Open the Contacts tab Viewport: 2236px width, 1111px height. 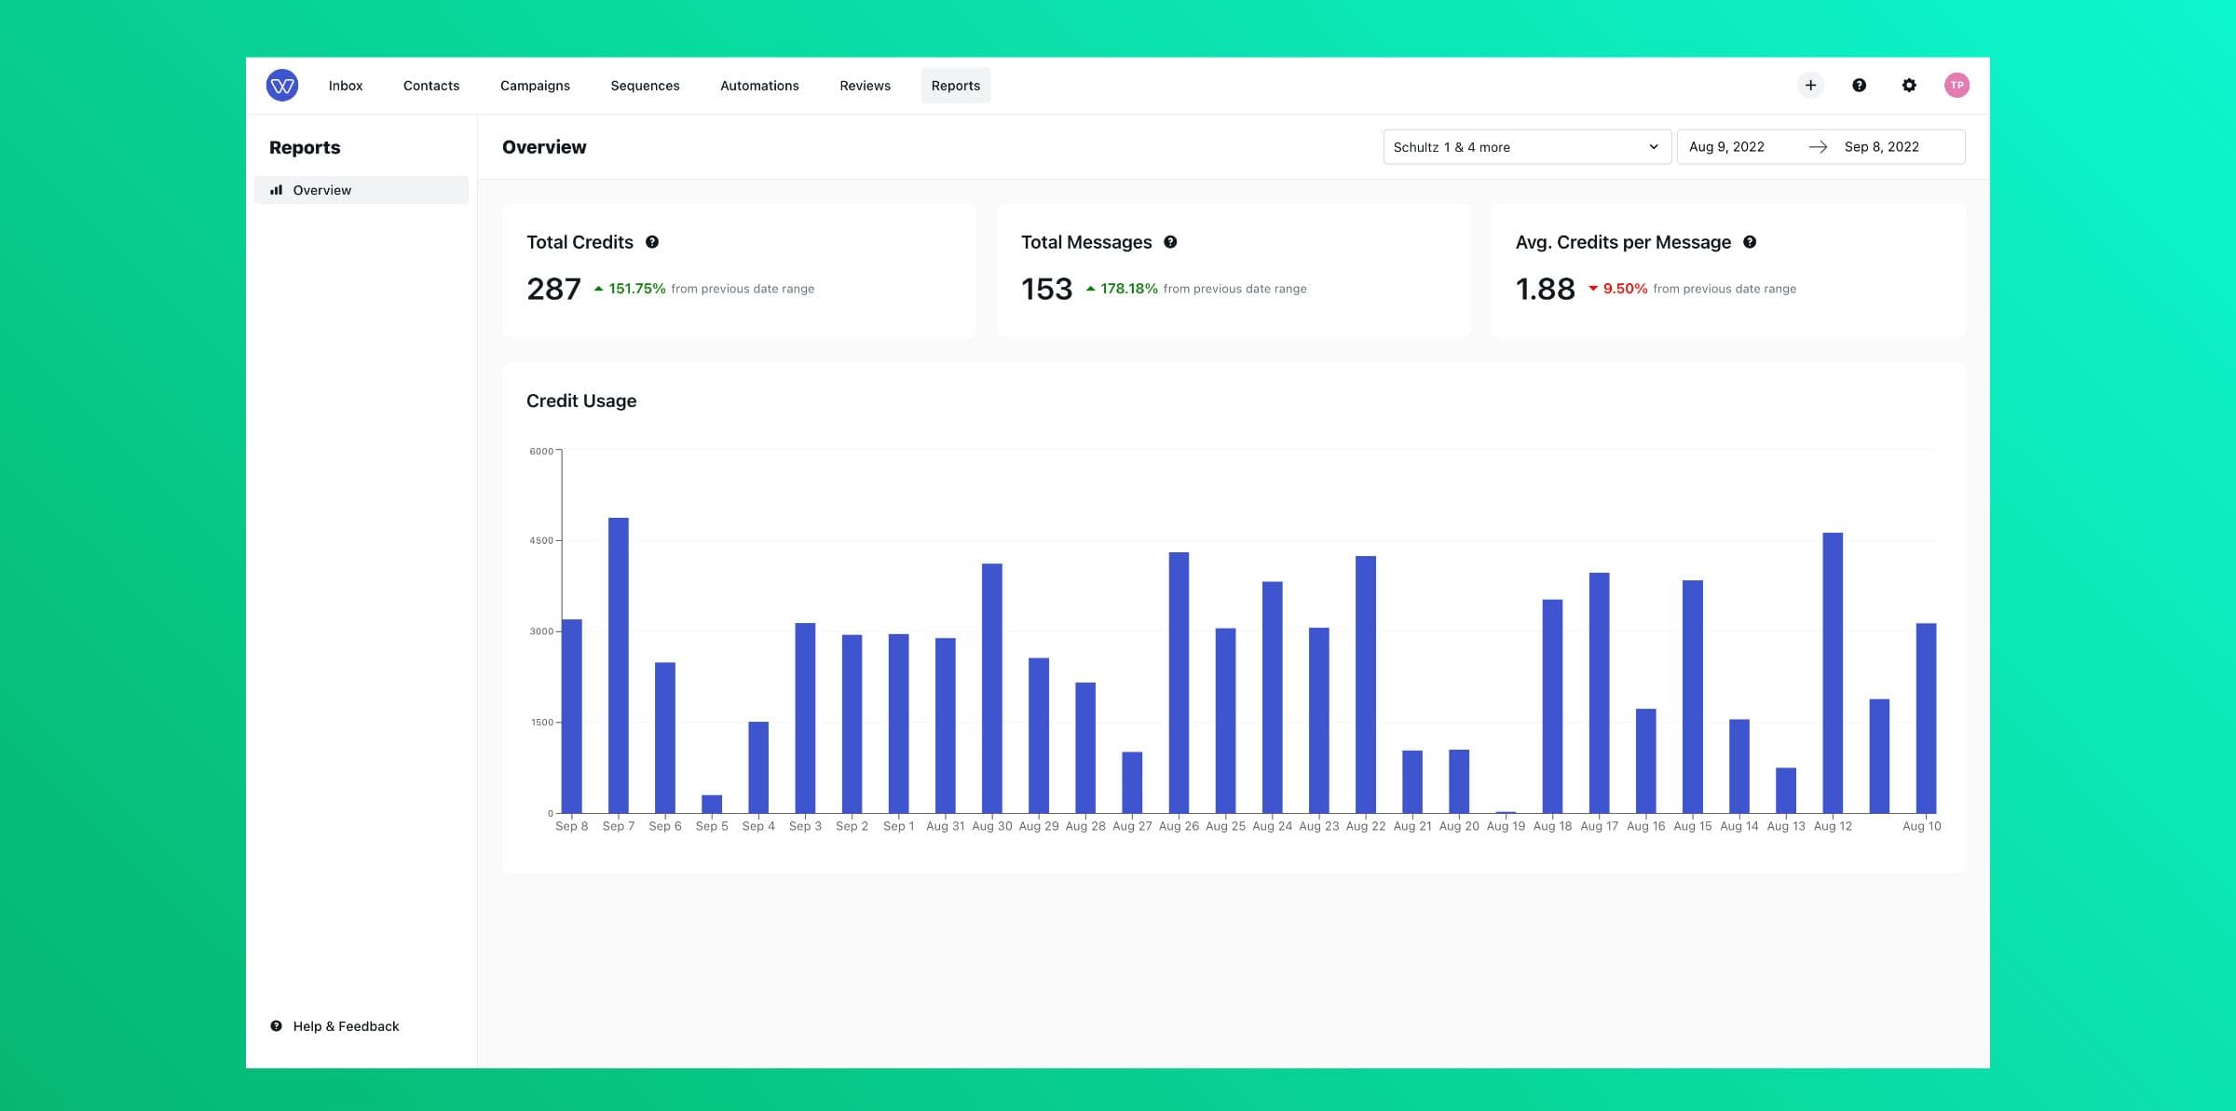click(x=431, y=86)
